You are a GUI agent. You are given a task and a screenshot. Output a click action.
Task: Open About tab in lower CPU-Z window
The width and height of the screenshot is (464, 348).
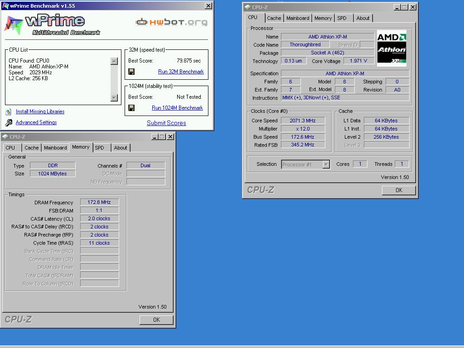121,148
